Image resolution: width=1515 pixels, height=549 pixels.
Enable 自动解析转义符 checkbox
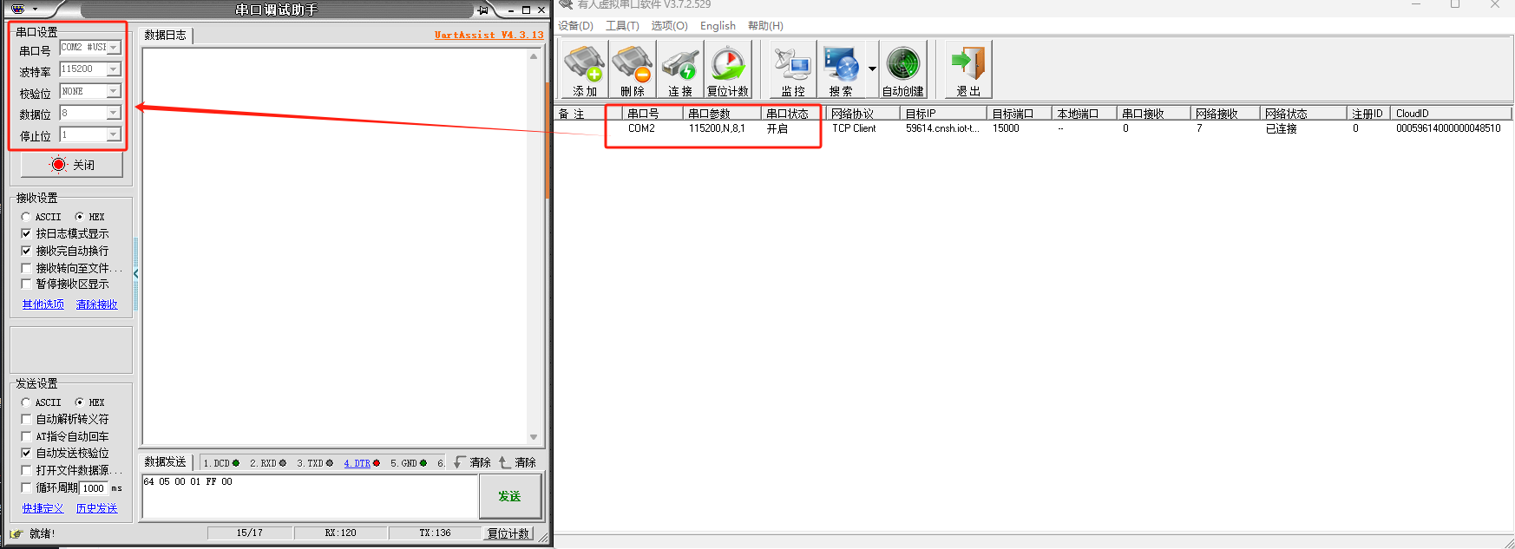coord(26,419)
